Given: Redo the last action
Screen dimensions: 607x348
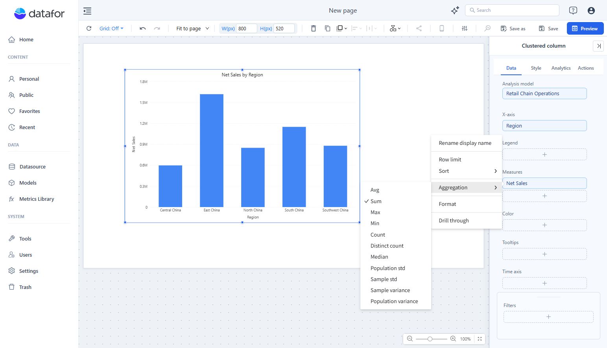Looking at the screenshot, I should (157, 28).
